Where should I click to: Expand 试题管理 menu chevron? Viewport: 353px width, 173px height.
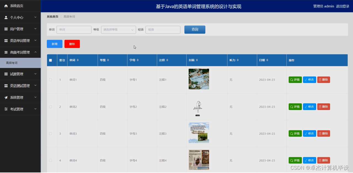[35, 74]
